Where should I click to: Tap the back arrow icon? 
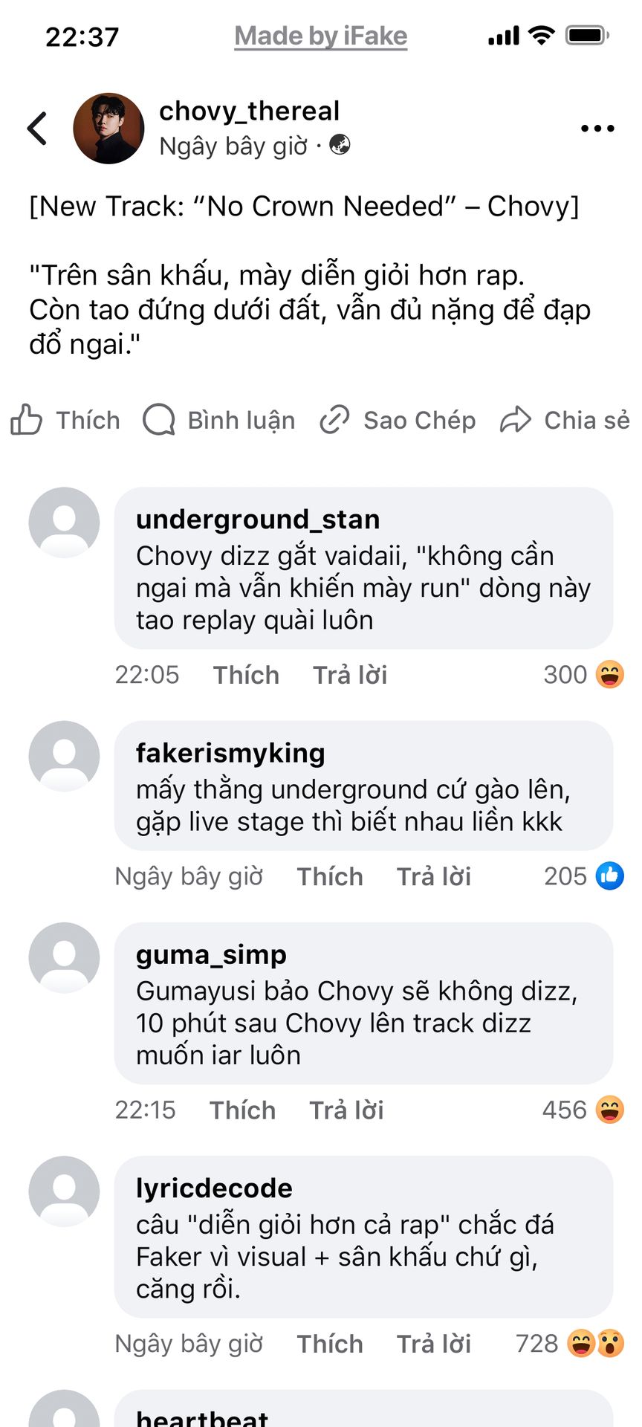37,129
